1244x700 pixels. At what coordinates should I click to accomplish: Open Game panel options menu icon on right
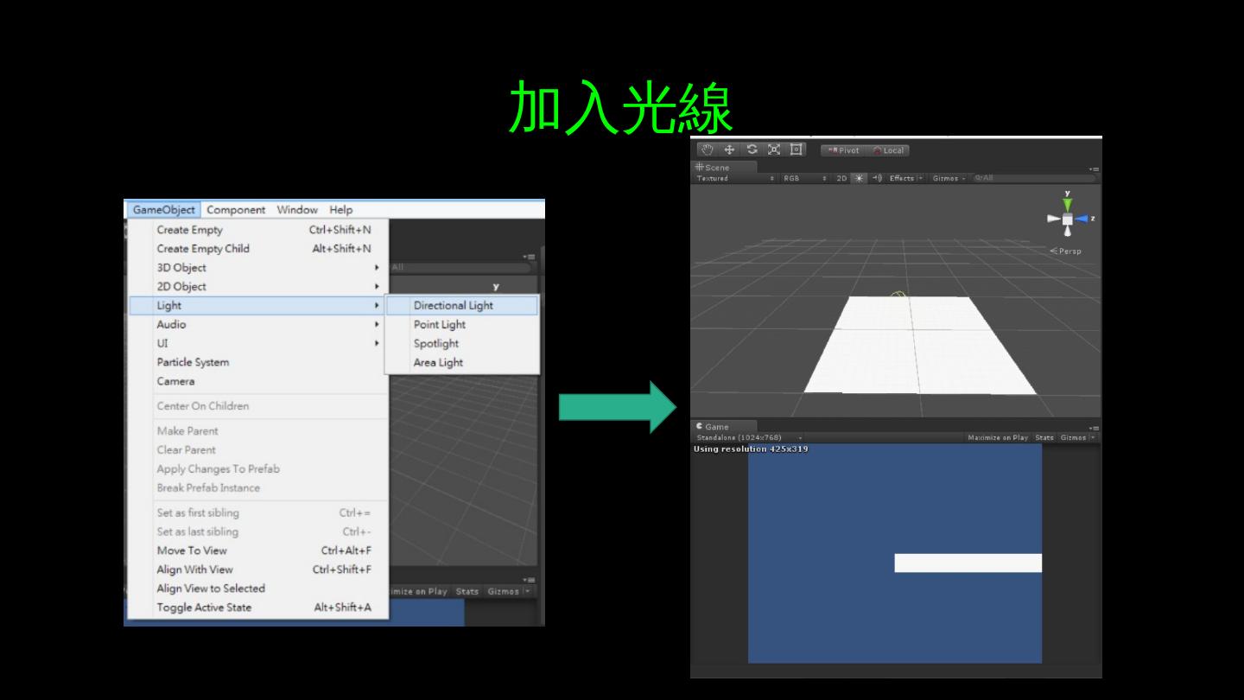1094,428
